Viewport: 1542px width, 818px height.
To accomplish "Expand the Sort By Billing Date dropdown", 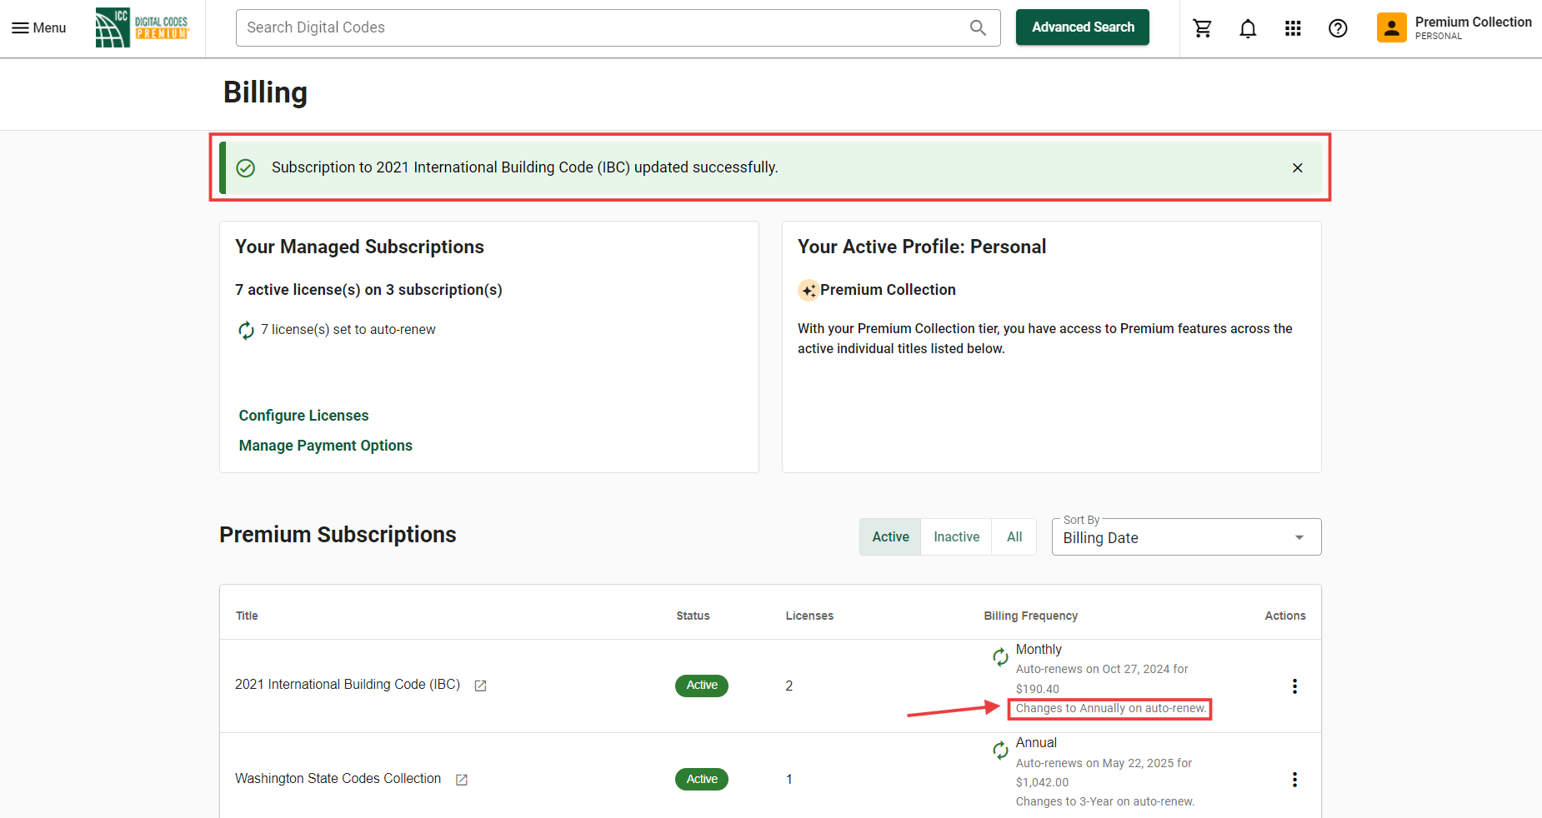I will (1185, 538).
